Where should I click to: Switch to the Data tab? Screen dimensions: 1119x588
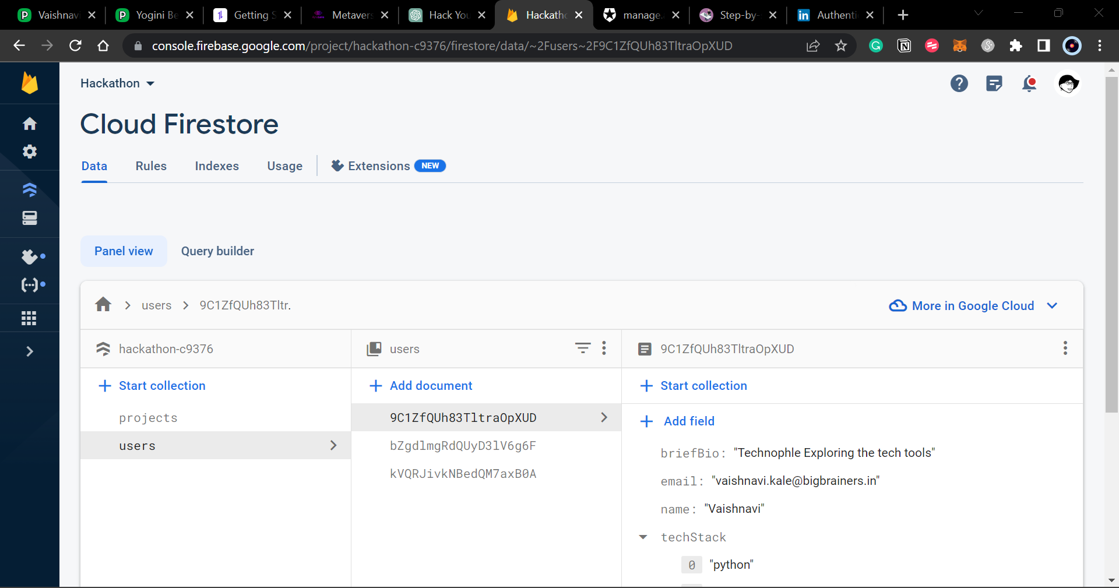pyautogui.click(x=94, y=166)
